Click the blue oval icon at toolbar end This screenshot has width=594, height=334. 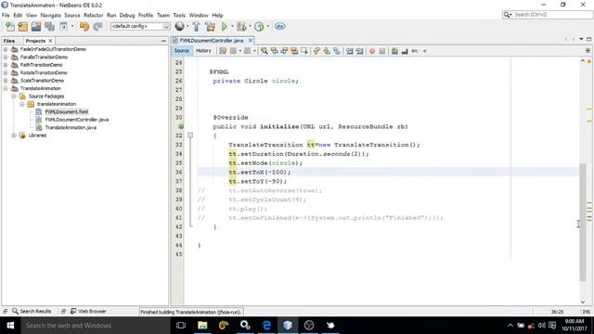click(280, 27)
